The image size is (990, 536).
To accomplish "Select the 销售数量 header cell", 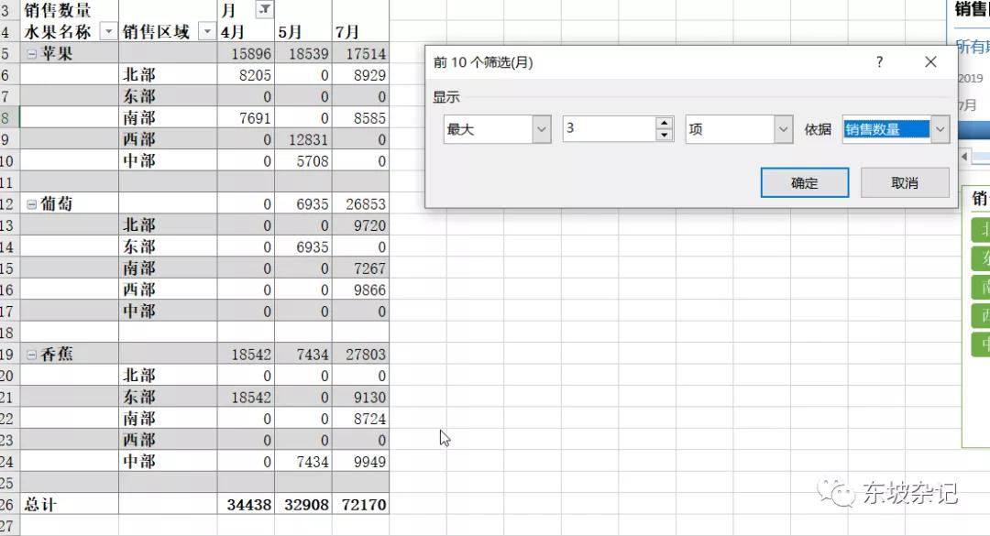I will [69, 10].
